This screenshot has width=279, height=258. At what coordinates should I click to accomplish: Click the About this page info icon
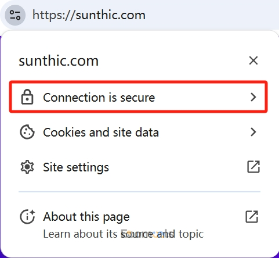coord(27,217)
